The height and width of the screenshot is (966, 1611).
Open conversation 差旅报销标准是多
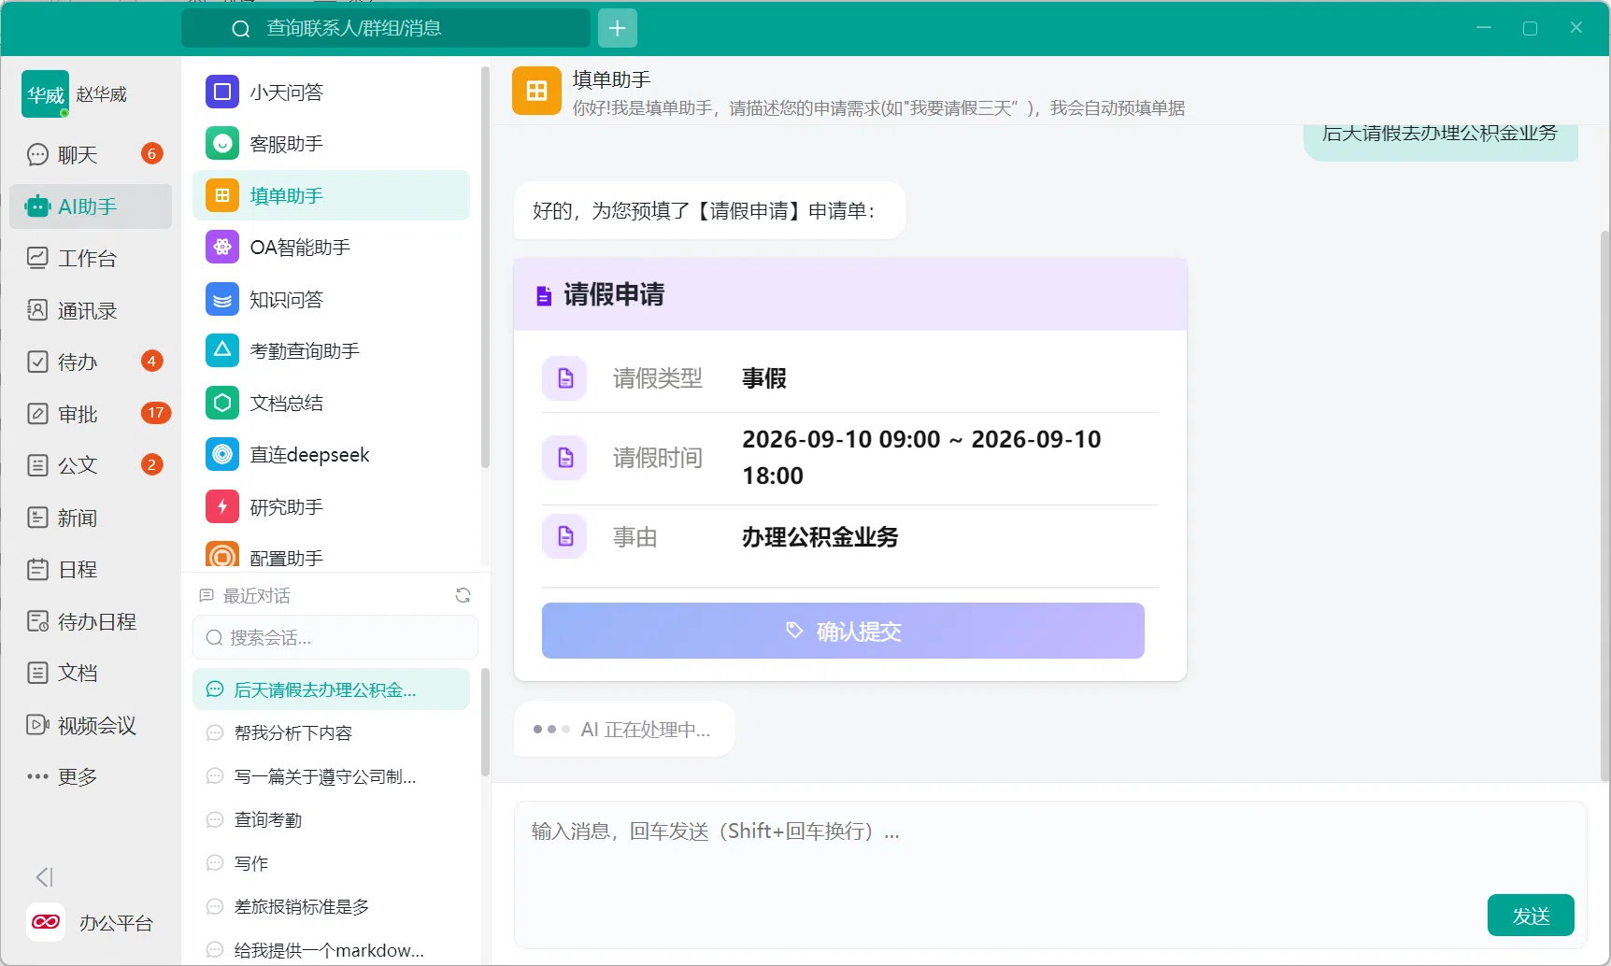point(331,907)
